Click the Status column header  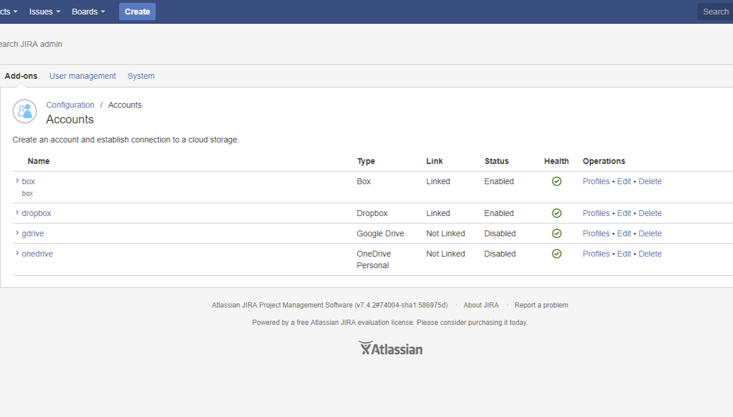coord(497,161)
